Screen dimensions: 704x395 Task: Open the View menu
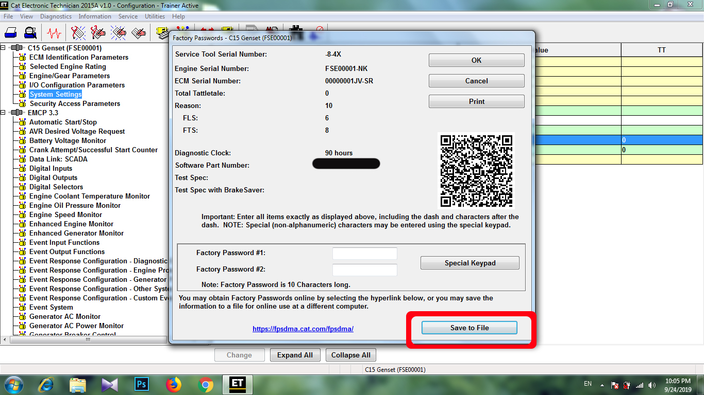[26, 16]
